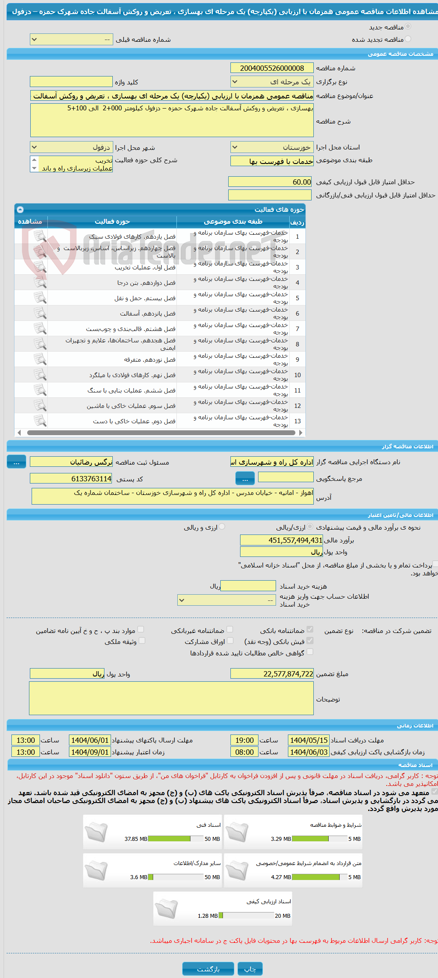
Task: Open the شهر محل اجرا dropdown
Action: [72, 147]
